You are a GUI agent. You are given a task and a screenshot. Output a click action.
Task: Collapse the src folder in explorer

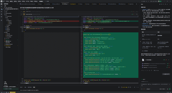point(4,15)
